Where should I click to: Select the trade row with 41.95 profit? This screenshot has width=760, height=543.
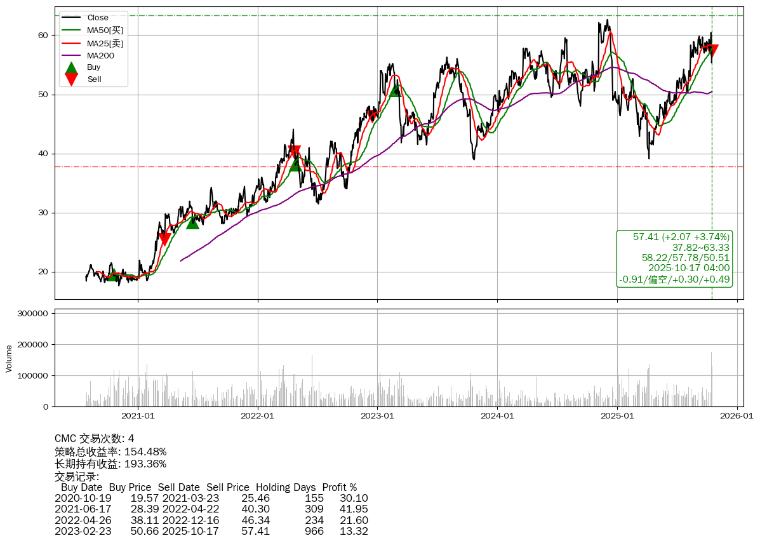point(211,509)
